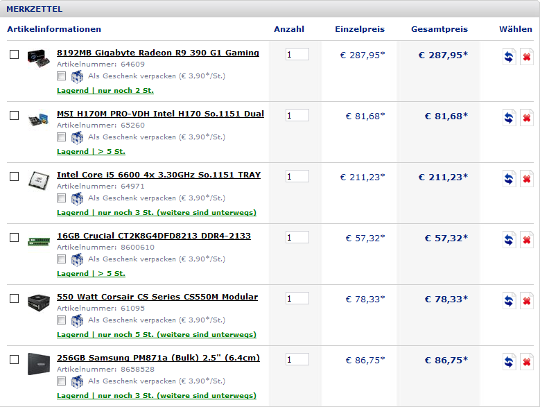Update Intel Core i5 6600 row with arrows icon

[x=509, y=179]
